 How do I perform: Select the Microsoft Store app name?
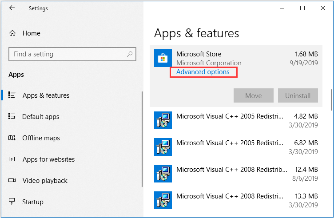(199, 54)
